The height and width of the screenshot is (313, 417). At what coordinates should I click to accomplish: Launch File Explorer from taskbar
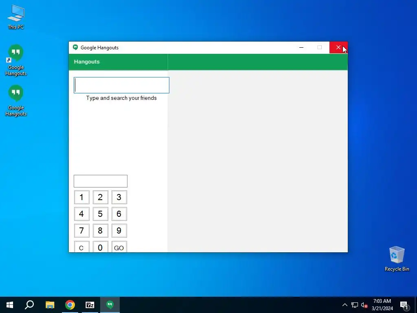[50, 305]
